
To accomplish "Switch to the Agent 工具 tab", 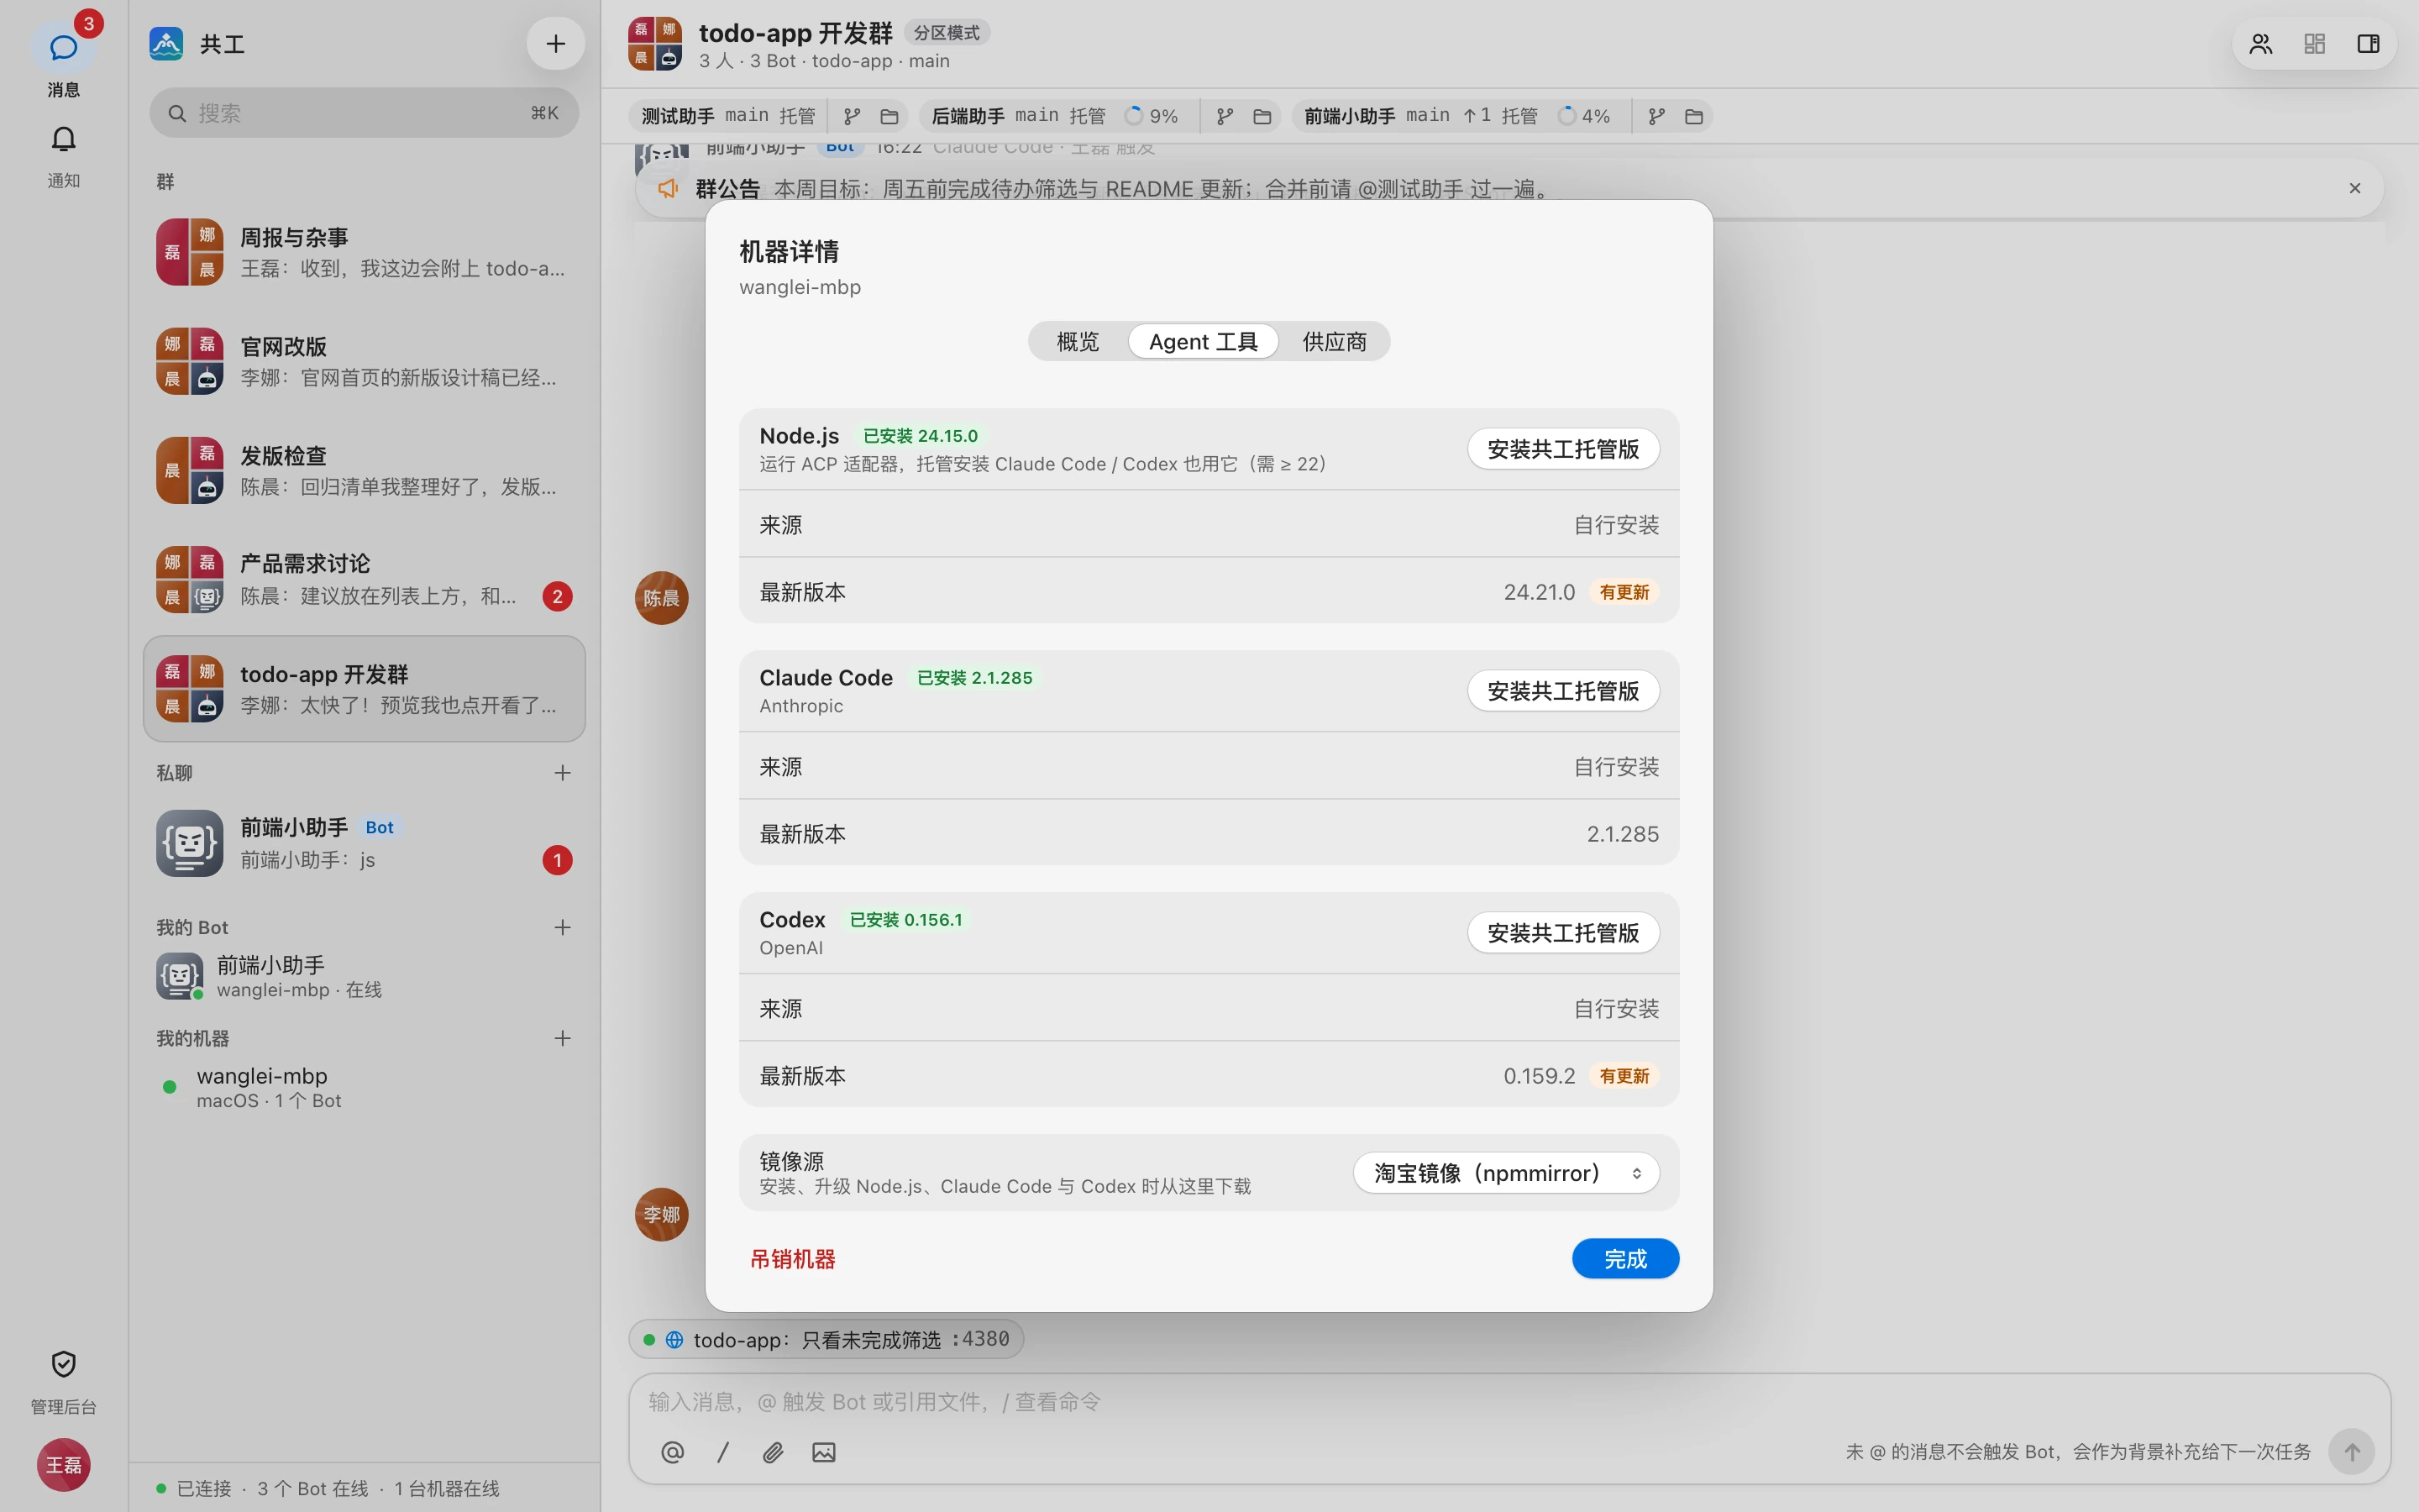I will pos(1204,341).
